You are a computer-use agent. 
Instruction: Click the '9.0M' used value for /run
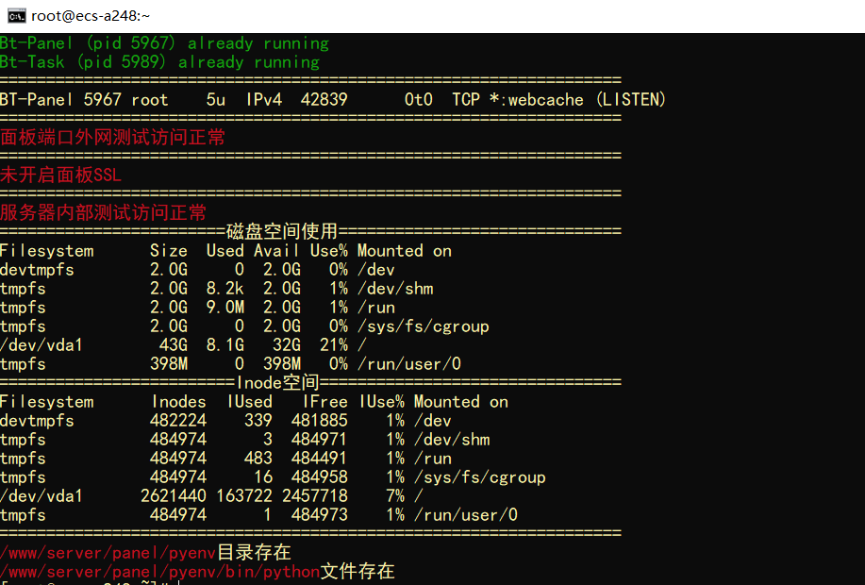click(225, 308)
